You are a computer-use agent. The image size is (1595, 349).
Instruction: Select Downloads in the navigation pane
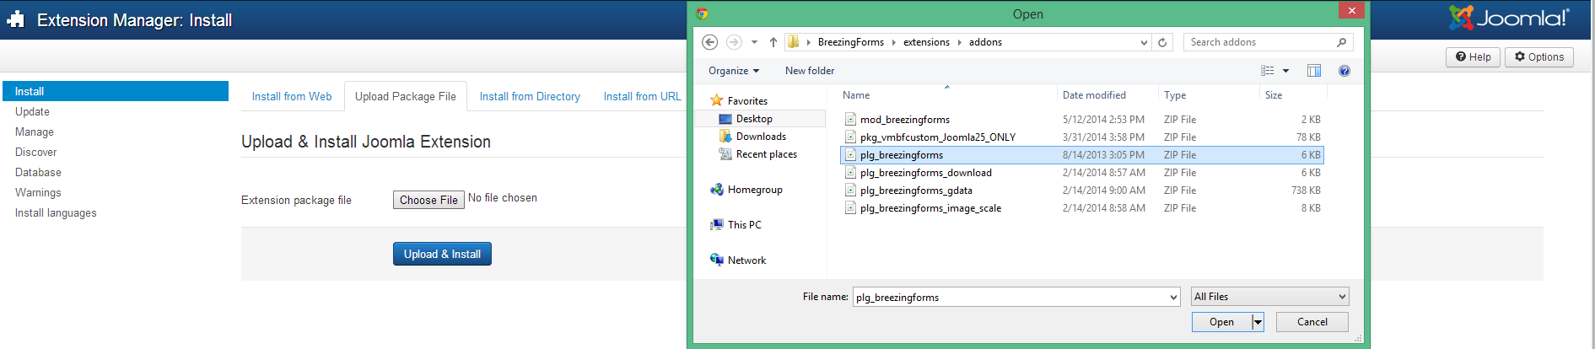click(761, 137)
